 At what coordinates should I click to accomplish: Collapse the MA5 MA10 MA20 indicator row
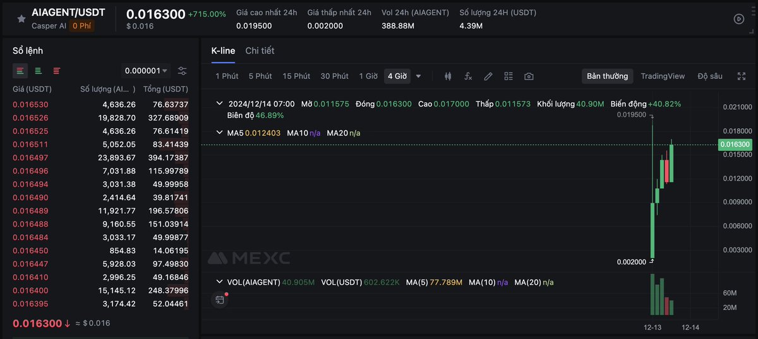pyautogui.click(x=219, y=133)
